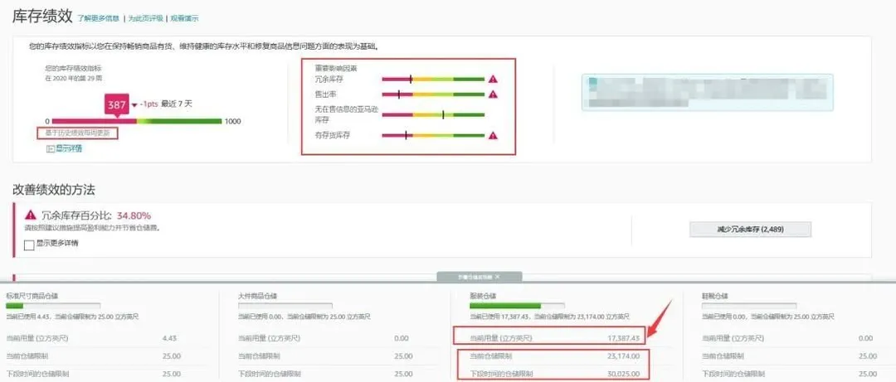The height and width of the screenshot is (382, 896).
Task: Click the blurred notification banner
Action: [708, 92]
